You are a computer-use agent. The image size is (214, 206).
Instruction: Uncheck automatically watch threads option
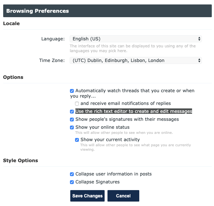click(72, 91)
